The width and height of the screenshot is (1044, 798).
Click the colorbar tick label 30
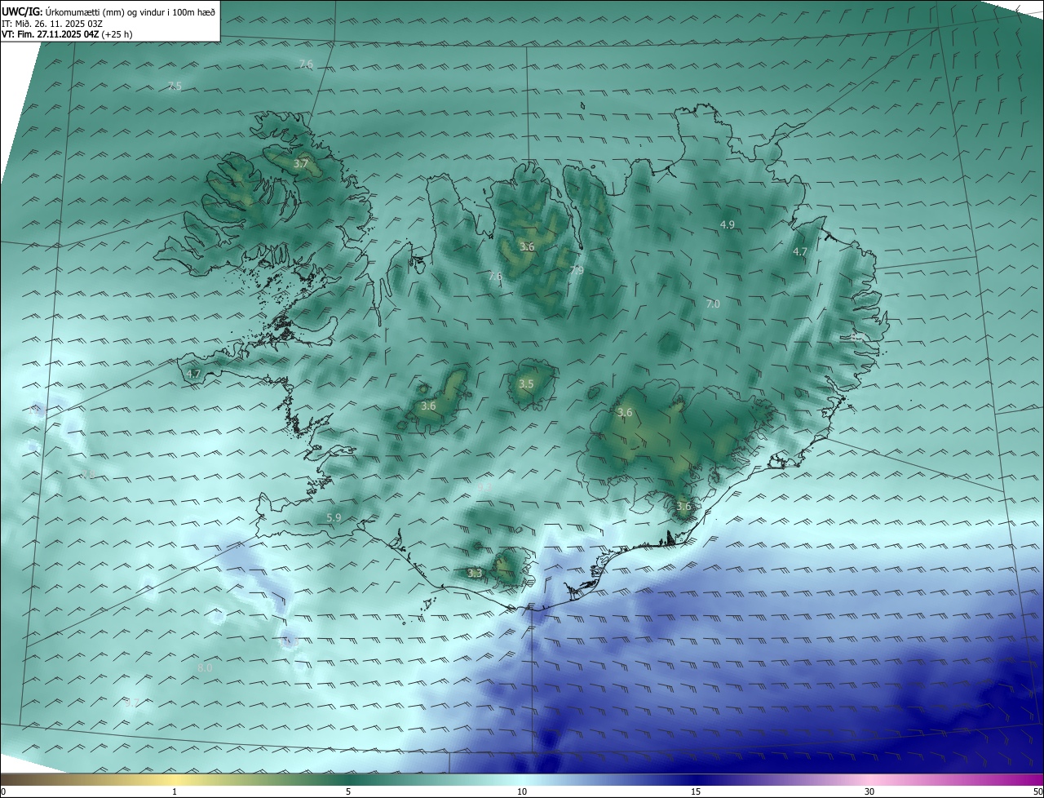869,791
